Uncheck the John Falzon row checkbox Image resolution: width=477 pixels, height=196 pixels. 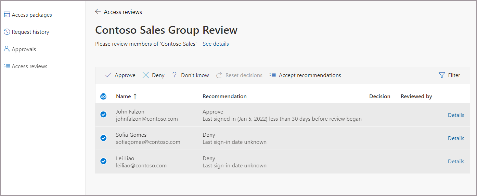(x=103, y=115)
